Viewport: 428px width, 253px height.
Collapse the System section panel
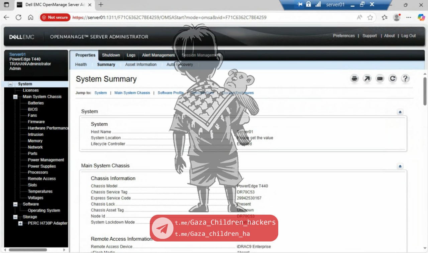click(400, 112)
